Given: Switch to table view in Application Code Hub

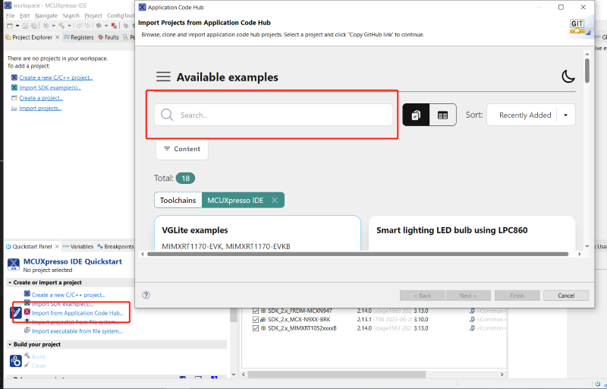Looking at the screenshot, I should click(442, 115).
